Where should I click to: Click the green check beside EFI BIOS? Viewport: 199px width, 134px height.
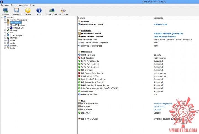79,113
